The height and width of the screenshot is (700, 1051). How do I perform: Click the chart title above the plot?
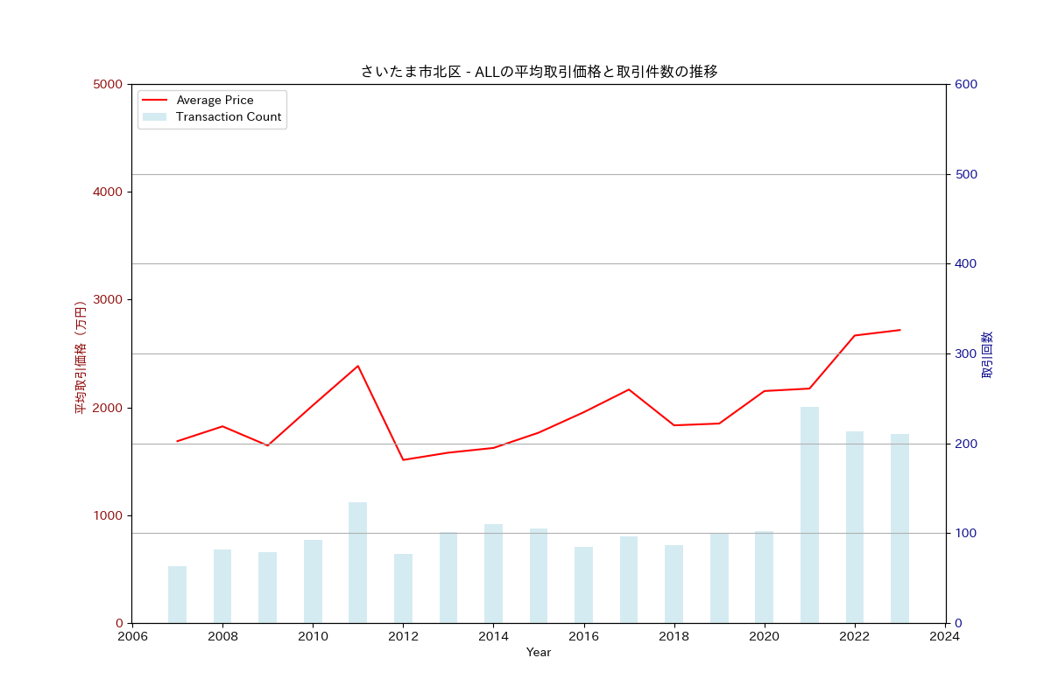tap(539, 72)
